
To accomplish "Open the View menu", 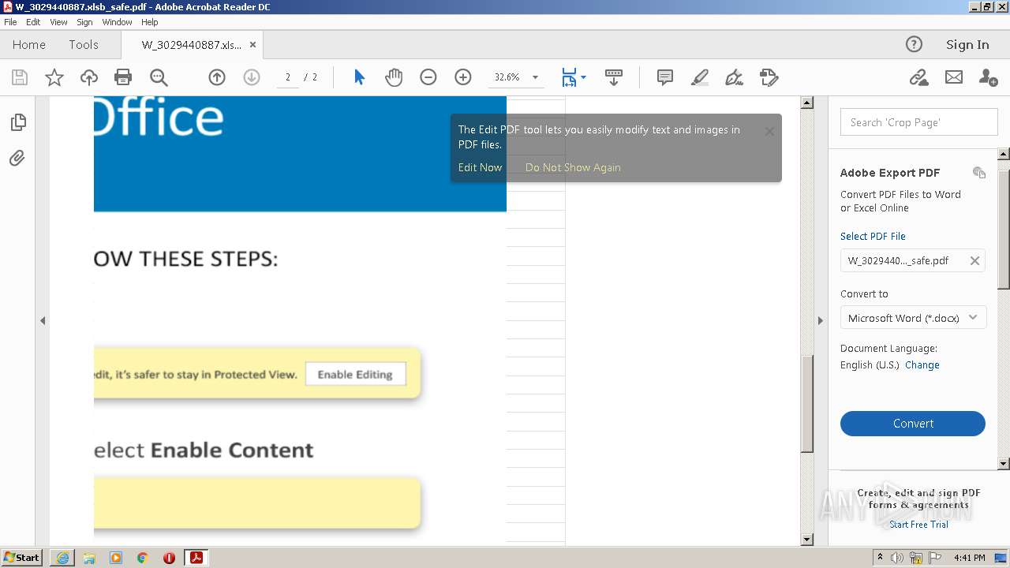I will [58, 22].
